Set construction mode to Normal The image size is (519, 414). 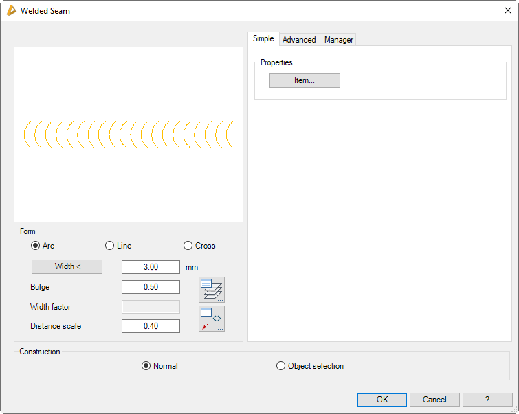pos(146,366)
